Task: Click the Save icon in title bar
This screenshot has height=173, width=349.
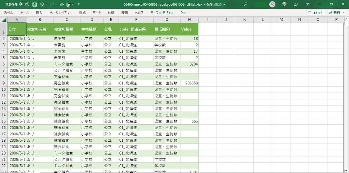Action: click(34, 5)
